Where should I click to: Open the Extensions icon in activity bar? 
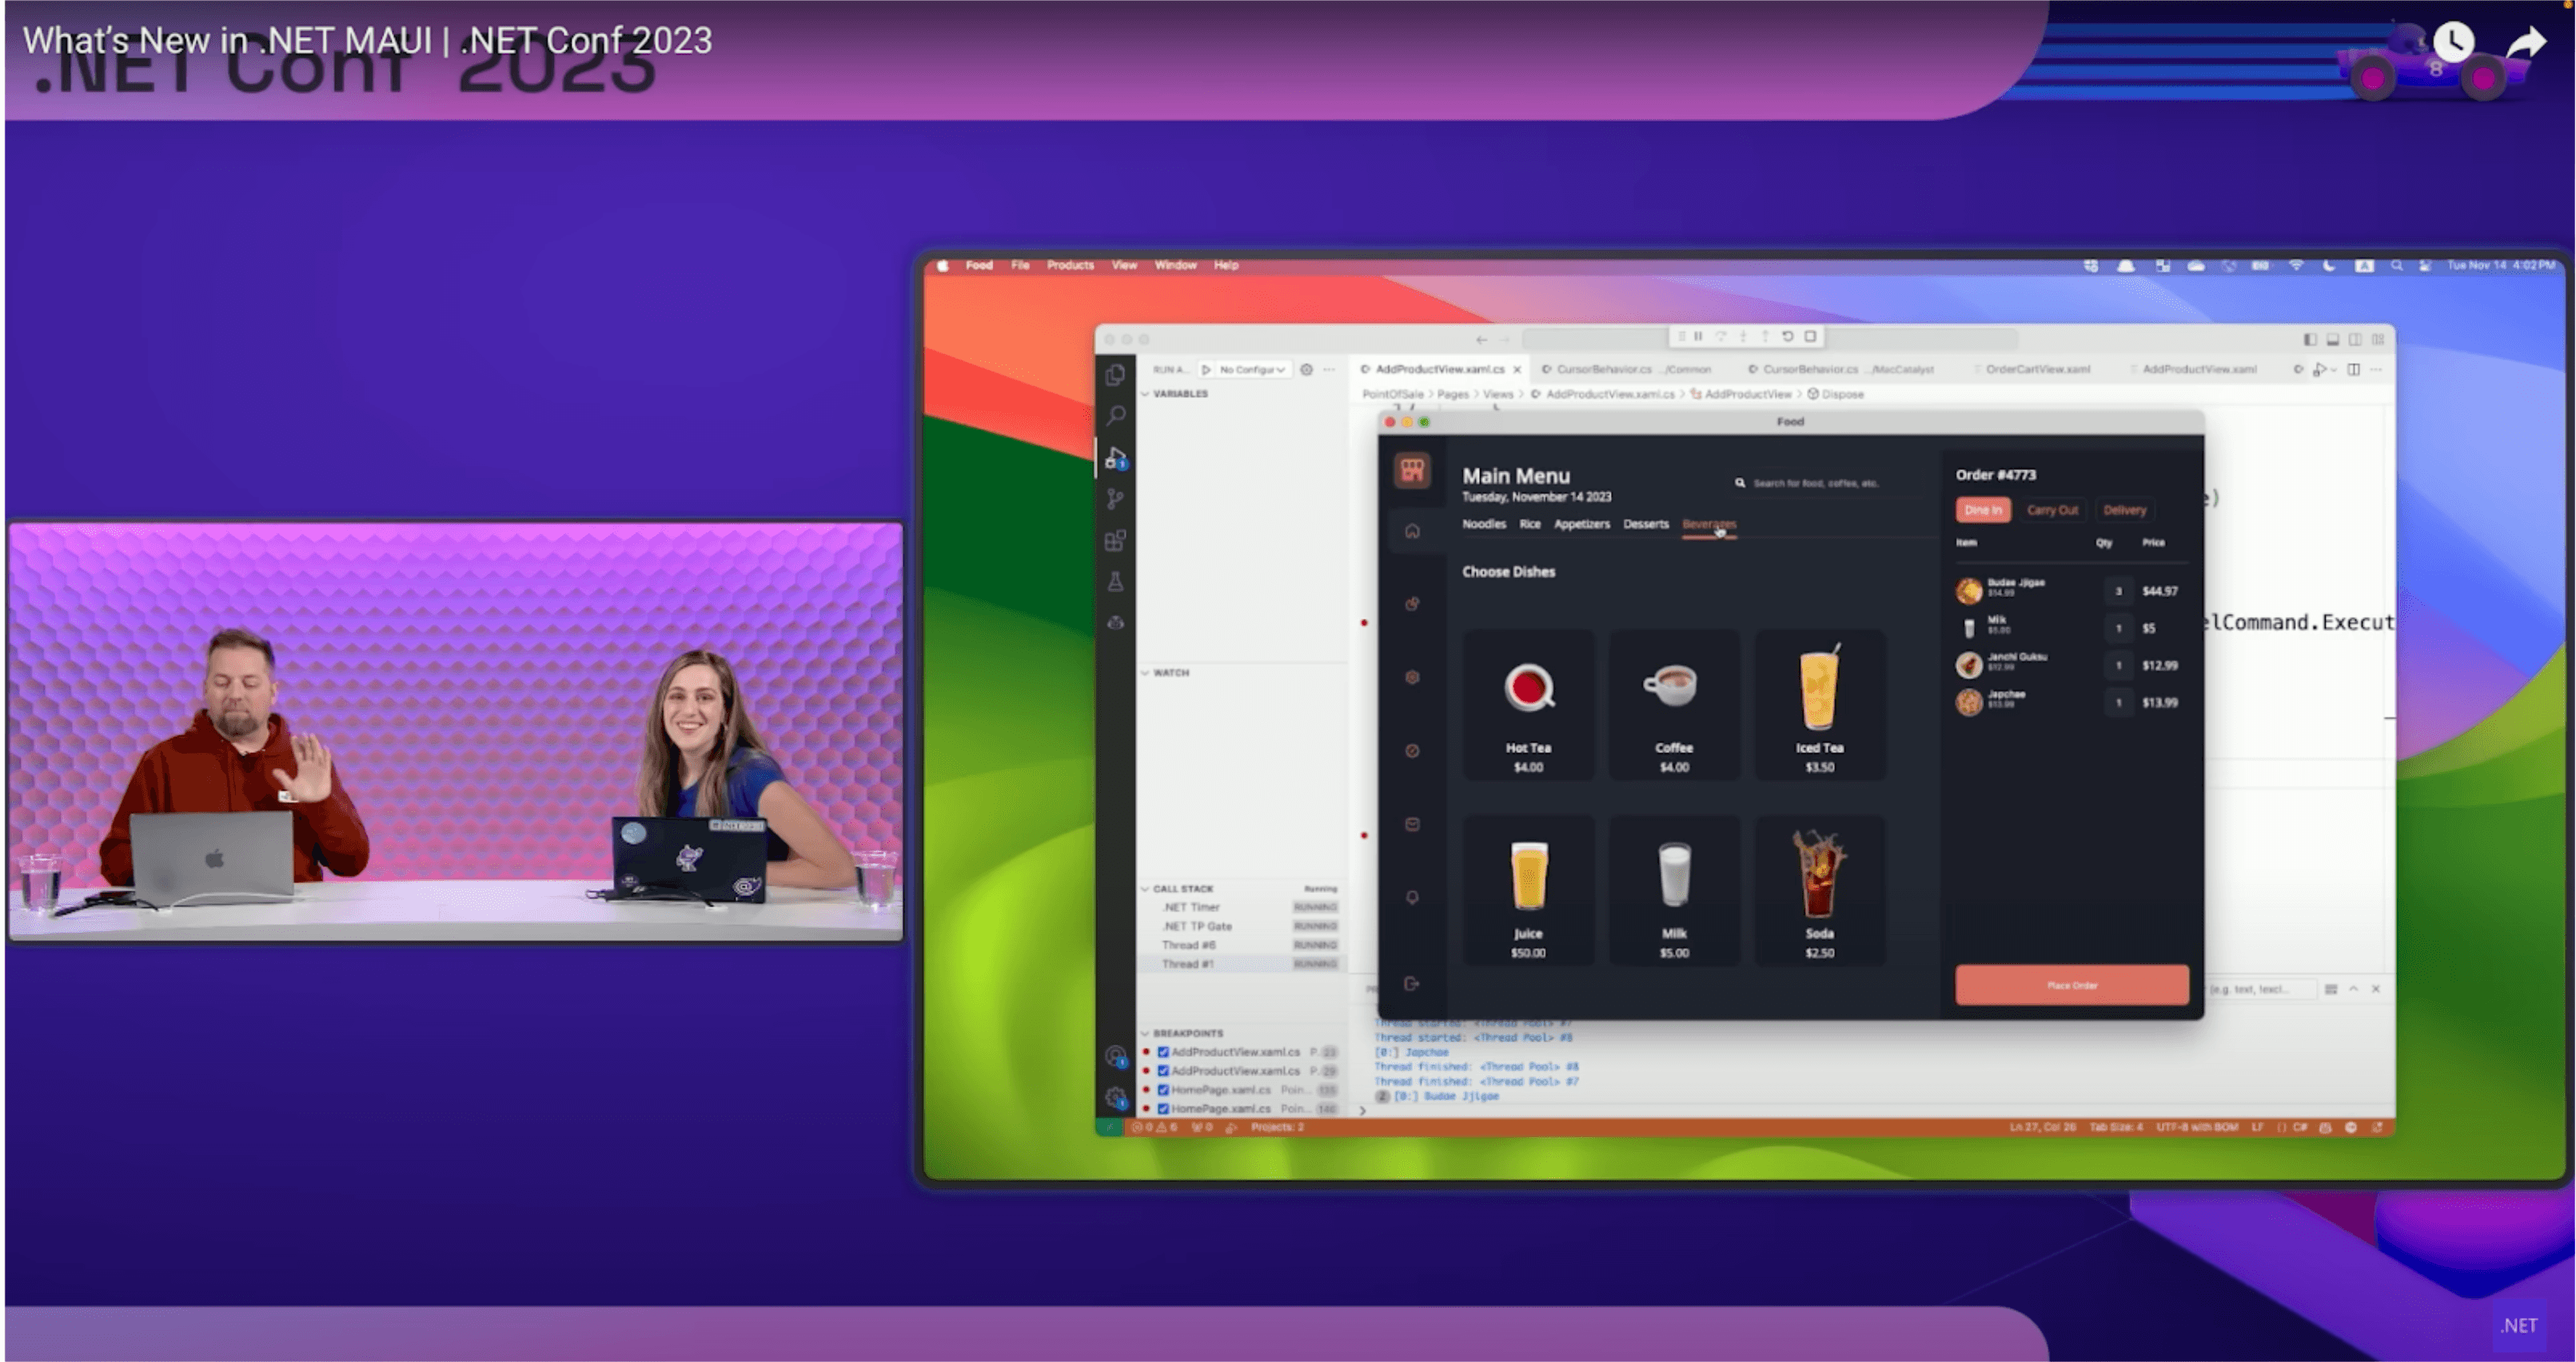(x=1115, y=541)
